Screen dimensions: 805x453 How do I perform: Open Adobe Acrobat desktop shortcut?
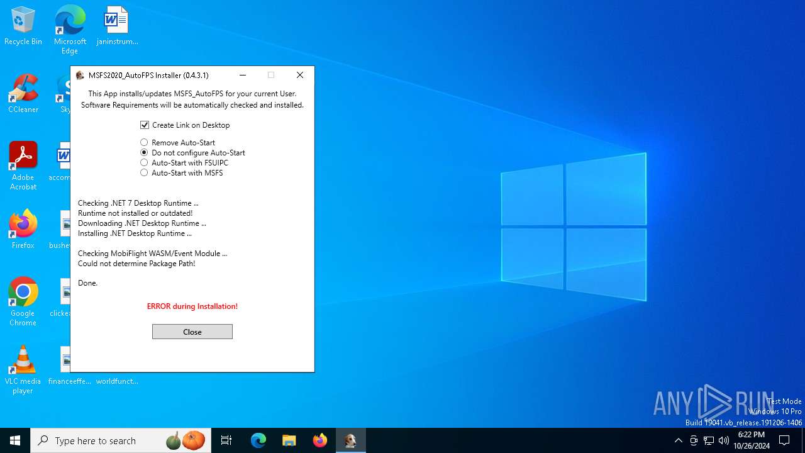coord(23,166)
